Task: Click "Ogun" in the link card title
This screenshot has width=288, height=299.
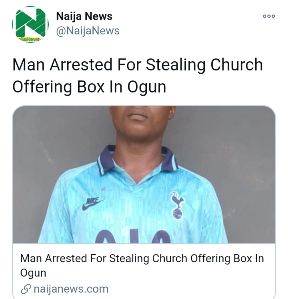Action: point(33,273)
